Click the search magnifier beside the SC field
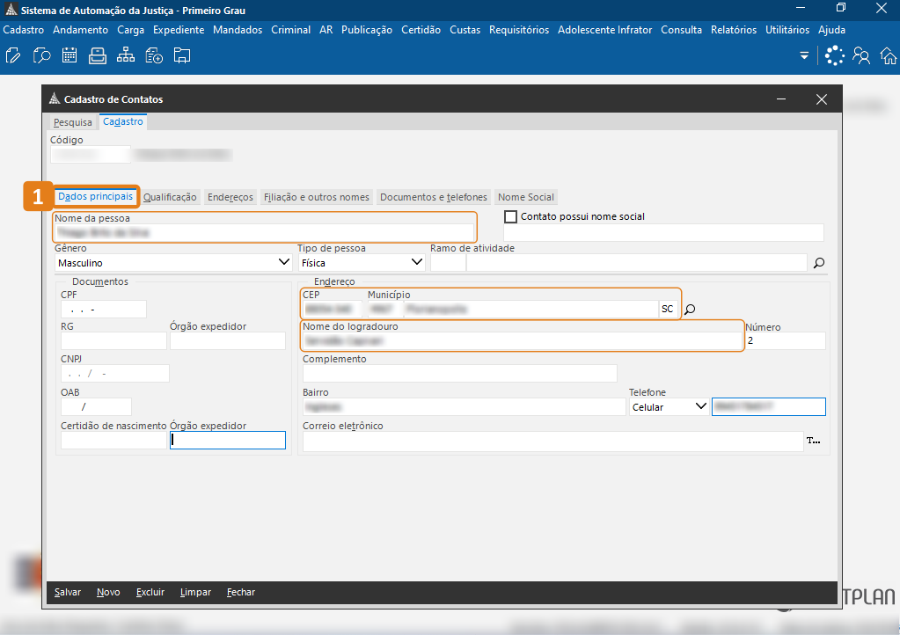This screenshot has width=900, height=635. point(691,310)
